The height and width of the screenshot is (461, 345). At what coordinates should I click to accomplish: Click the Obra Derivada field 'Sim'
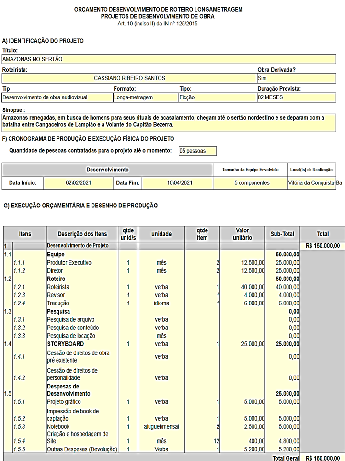tap(297, 78)
